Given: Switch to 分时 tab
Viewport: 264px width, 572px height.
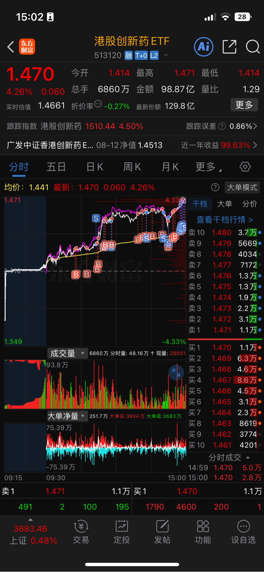Looking at the screenshot, I should click(19, 167).
